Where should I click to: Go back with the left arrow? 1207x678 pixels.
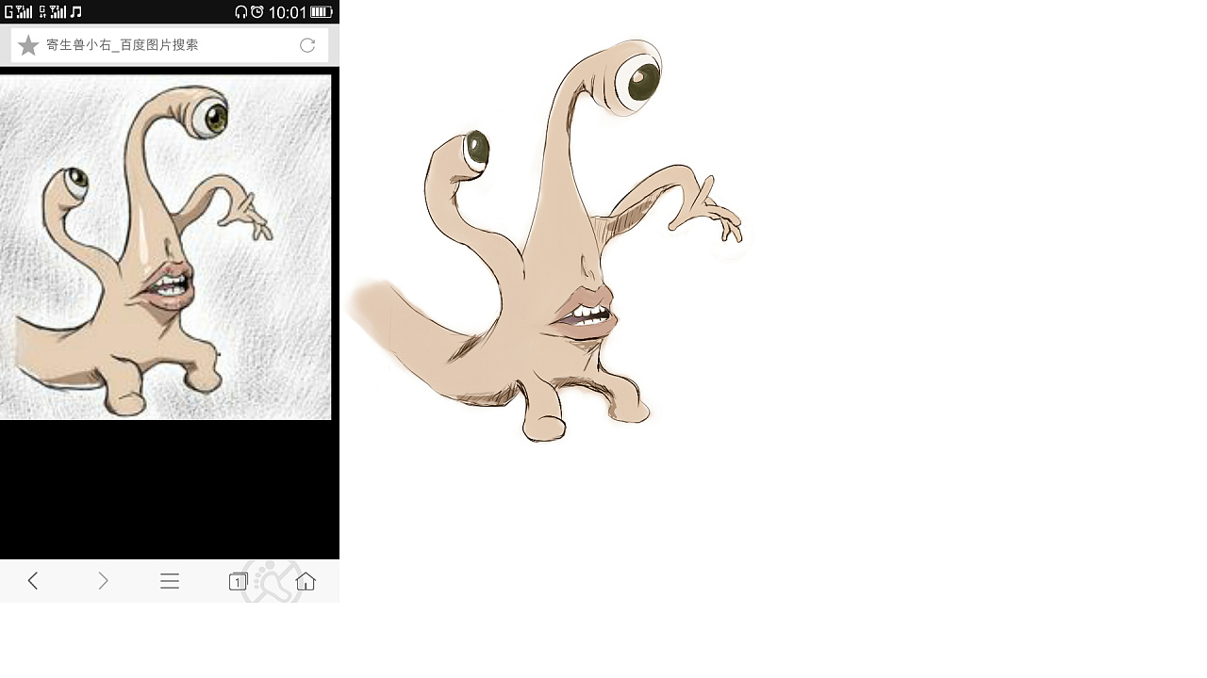pyautogui.click(x=33, y=581)
